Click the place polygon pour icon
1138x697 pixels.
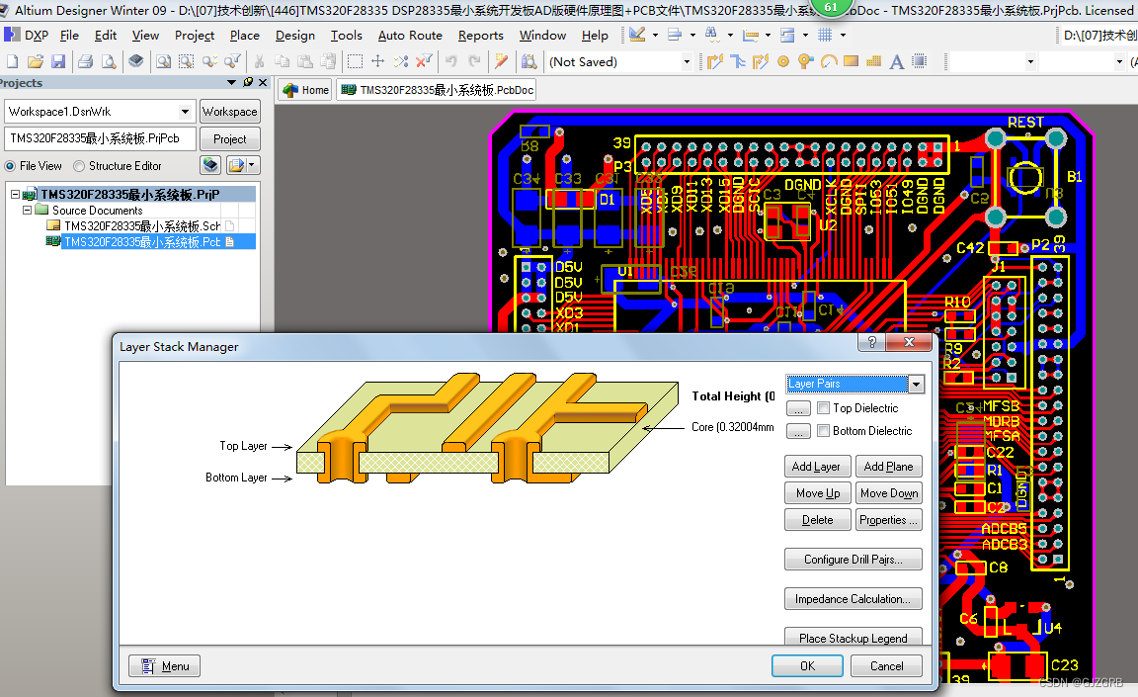point(874,61)
